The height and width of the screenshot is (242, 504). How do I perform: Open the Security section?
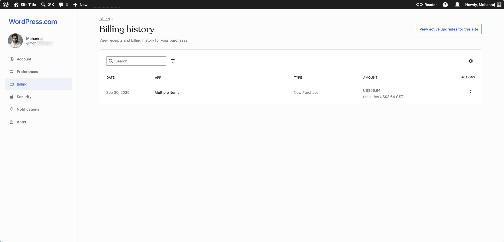[x=39, y=97]
